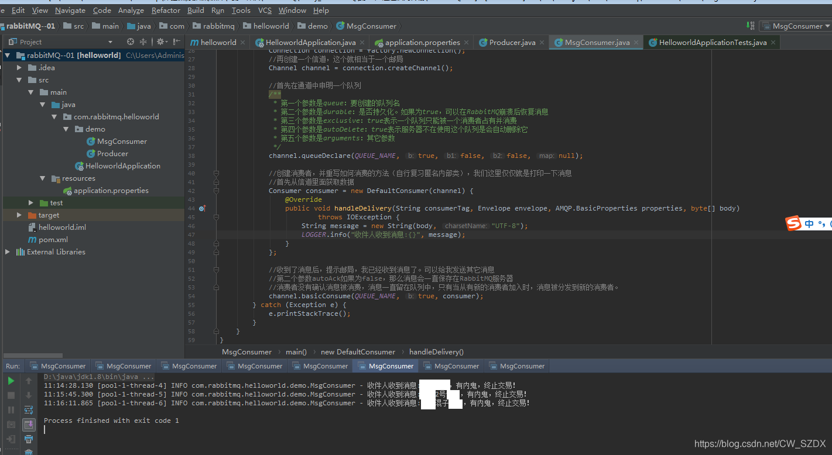This screenshot has width=832, height=455.
Task: Open the VCS menu
Action: point(265,10)
